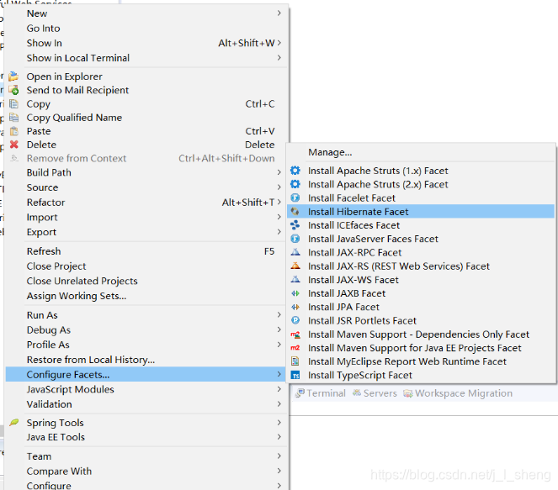Click the Hibernate Facet icon
This screenshot has width=558, height=490.
[x=295, y=212]
